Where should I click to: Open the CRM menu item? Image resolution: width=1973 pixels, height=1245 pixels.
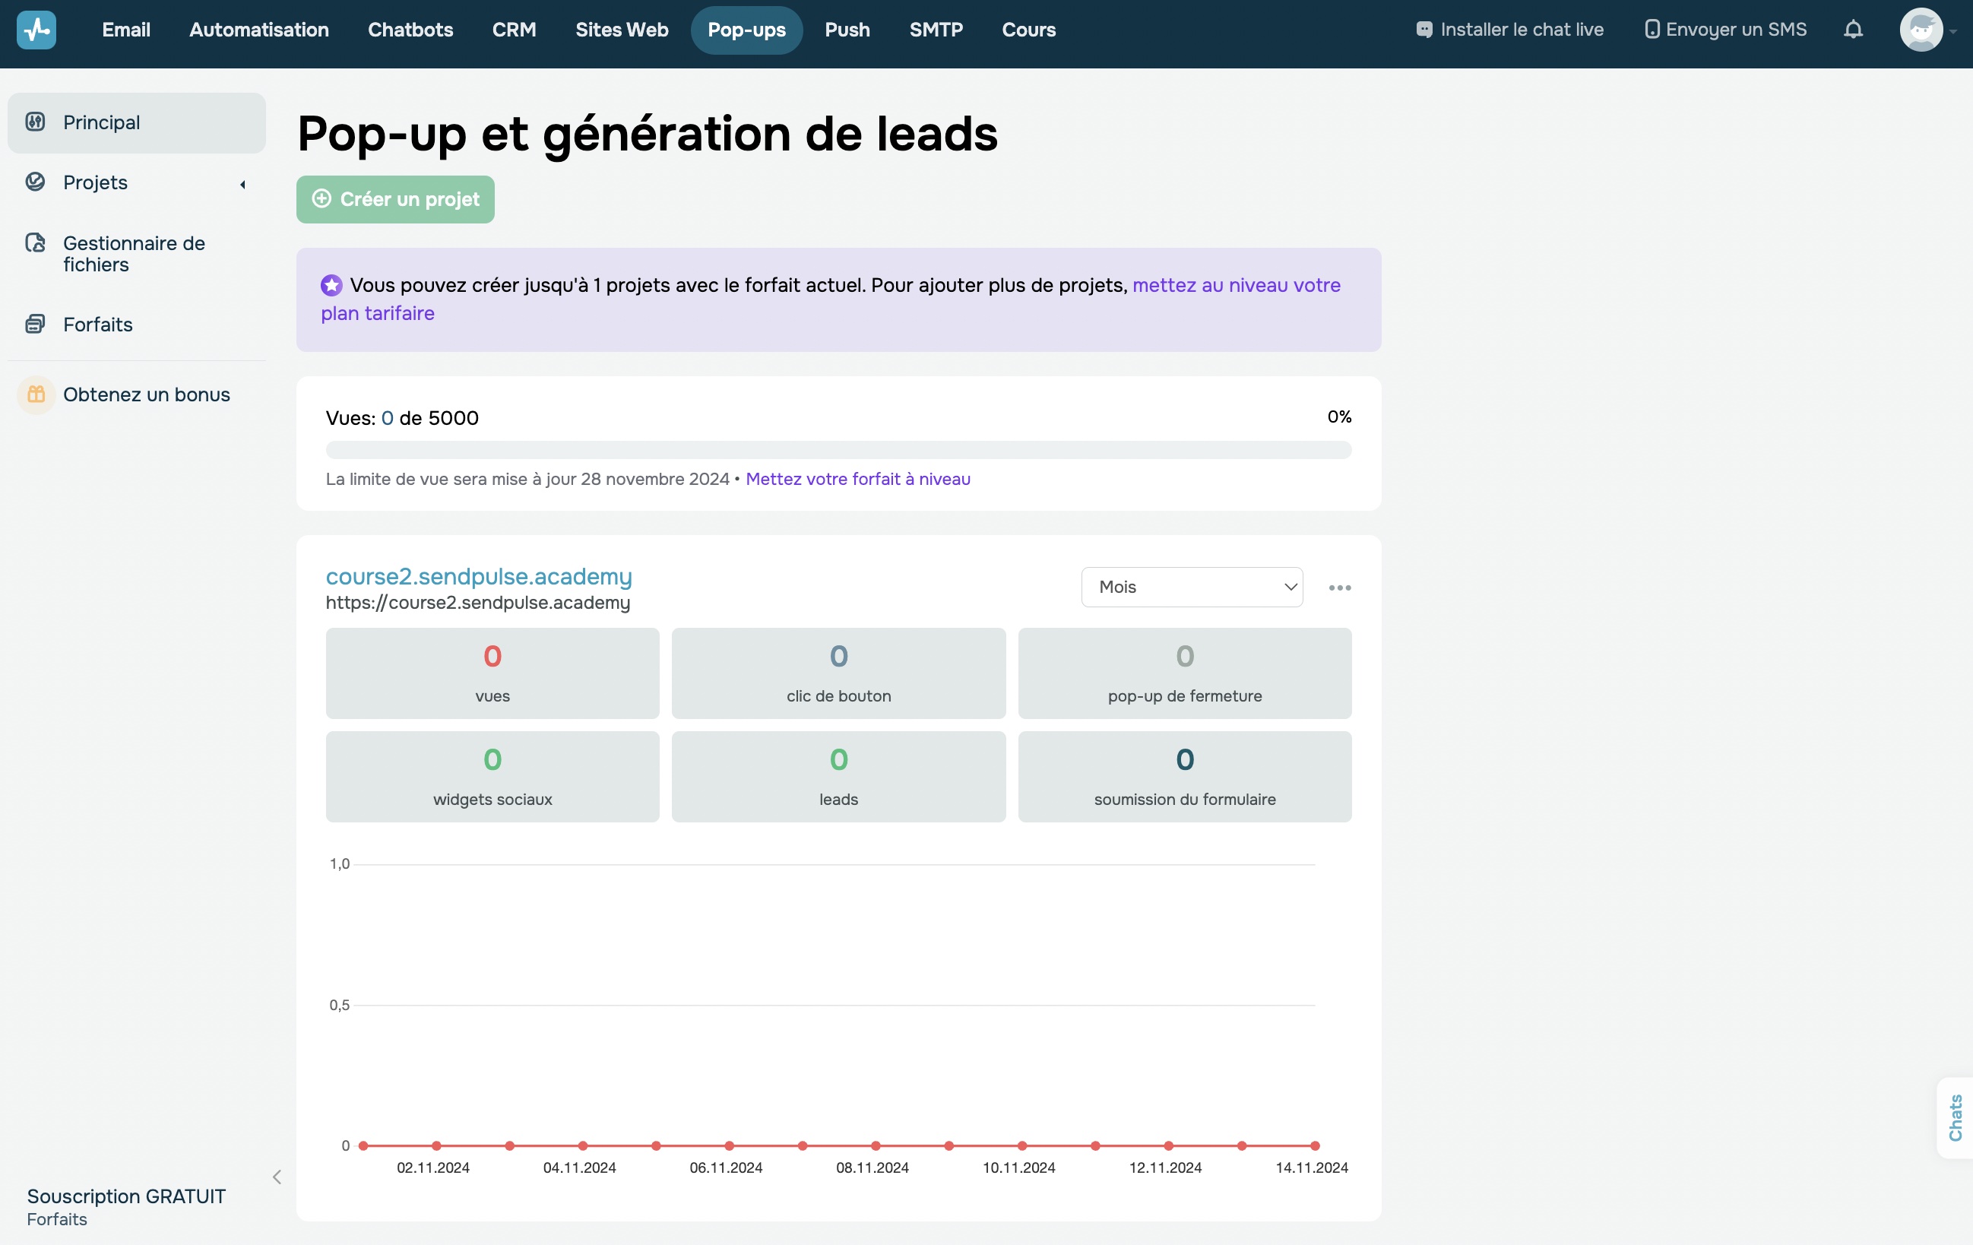click(x=514, y=30)
